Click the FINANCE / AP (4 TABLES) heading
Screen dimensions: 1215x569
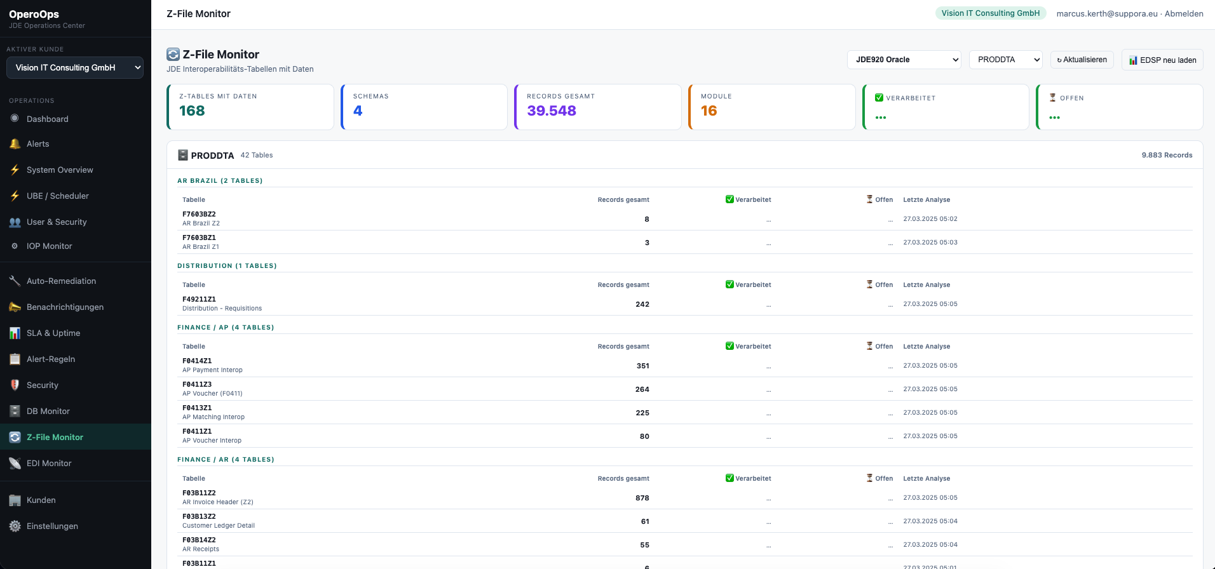point(226,328)
